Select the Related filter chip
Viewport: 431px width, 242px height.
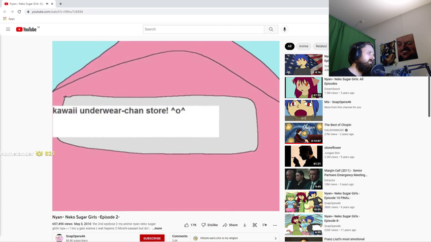[x=321, y=46]
